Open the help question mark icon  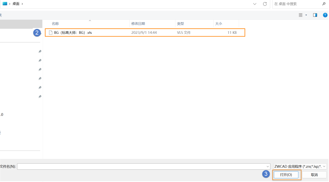pyautogui.click(x=325, y=15)
